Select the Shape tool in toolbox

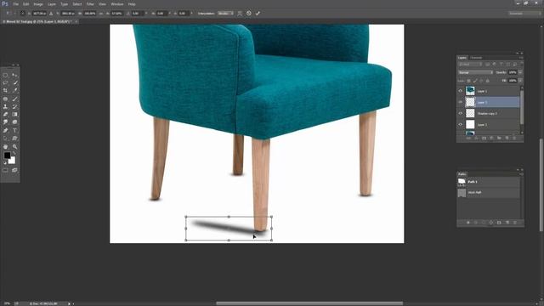pos(15,139)
